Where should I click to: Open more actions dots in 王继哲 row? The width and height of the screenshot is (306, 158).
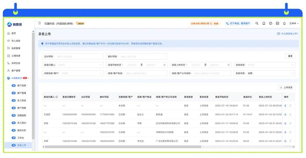(290, 114)
